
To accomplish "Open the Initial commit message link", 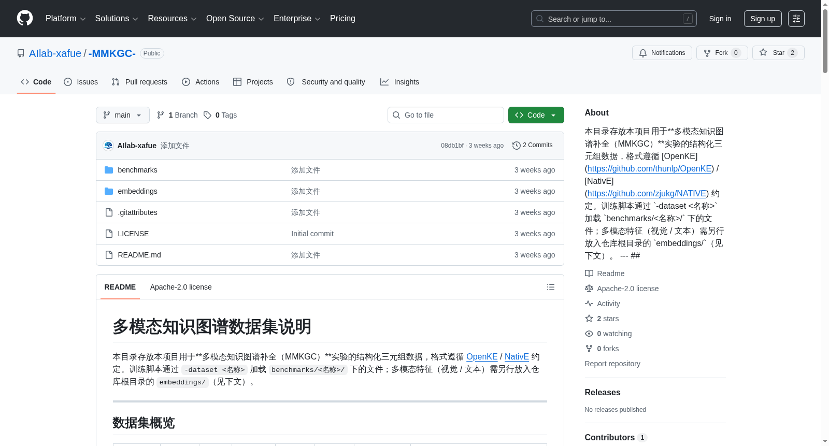I will click(x=312, y=234).
